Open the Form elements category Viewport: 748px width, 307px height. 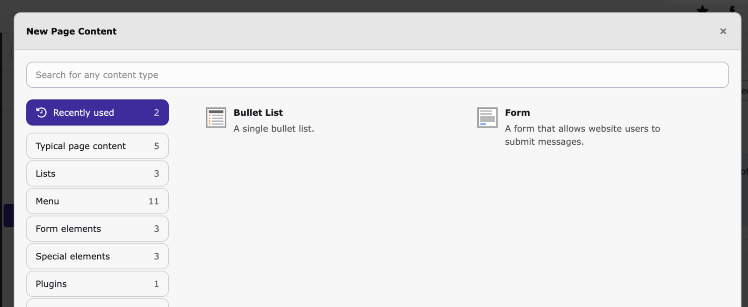tap(97, 229)
